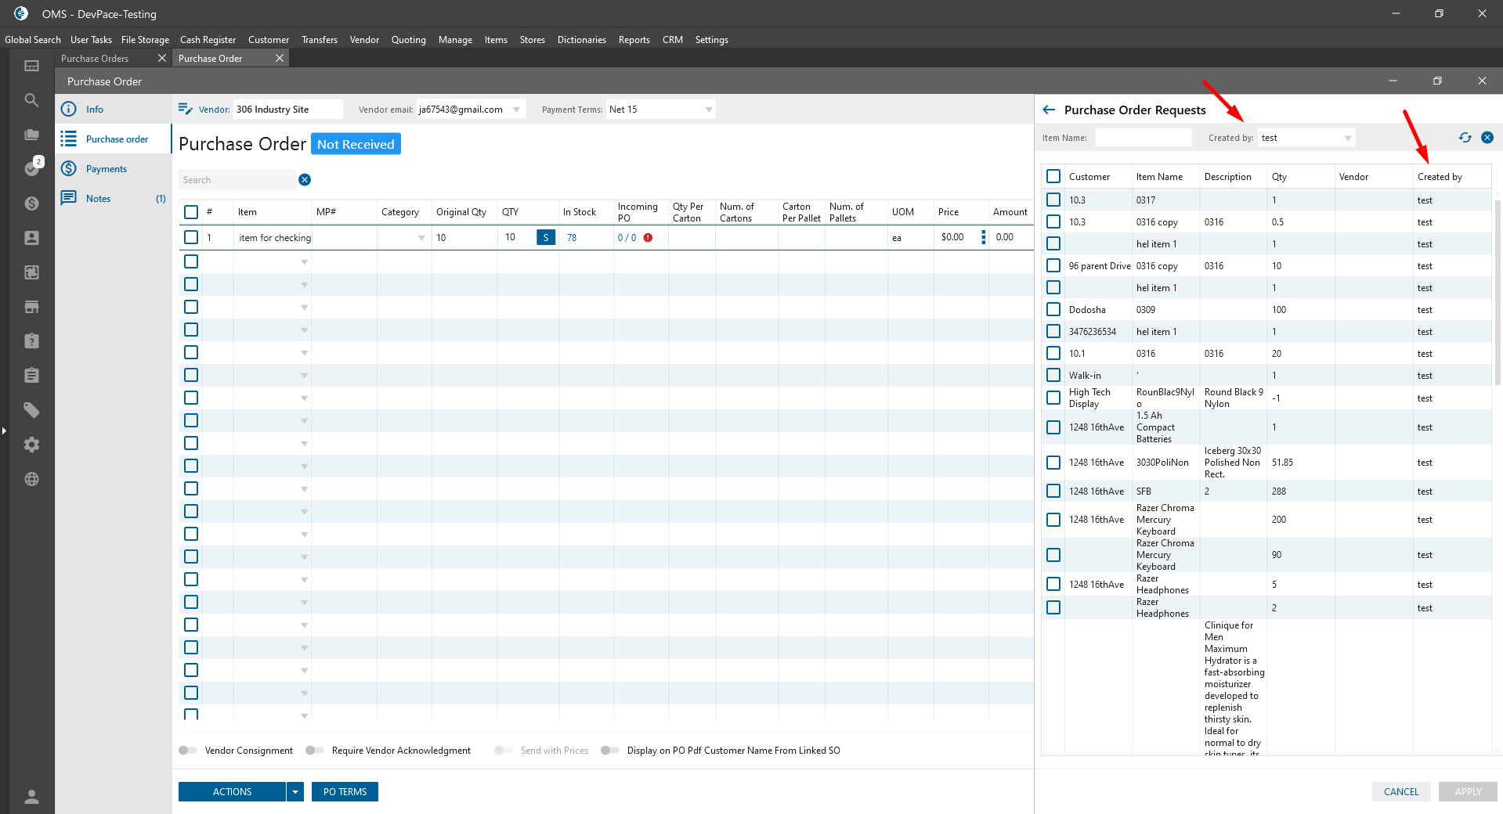Toggle the Vendor Consignment switch
1503x814 pixels.
pyautogui.click(x=188, y=751)
